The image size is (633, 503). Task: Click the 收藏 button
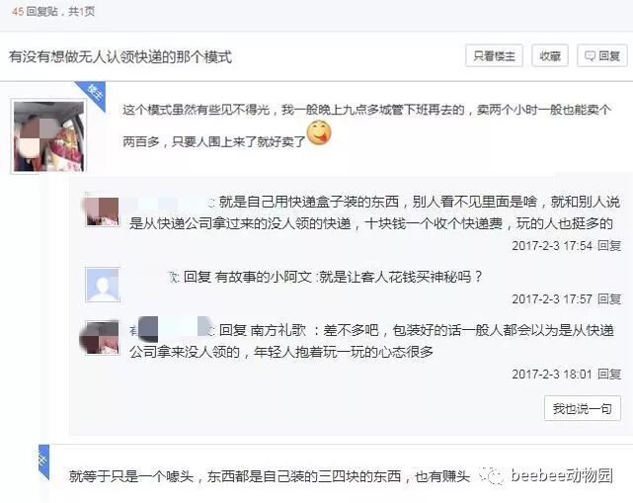coord(550,55)
